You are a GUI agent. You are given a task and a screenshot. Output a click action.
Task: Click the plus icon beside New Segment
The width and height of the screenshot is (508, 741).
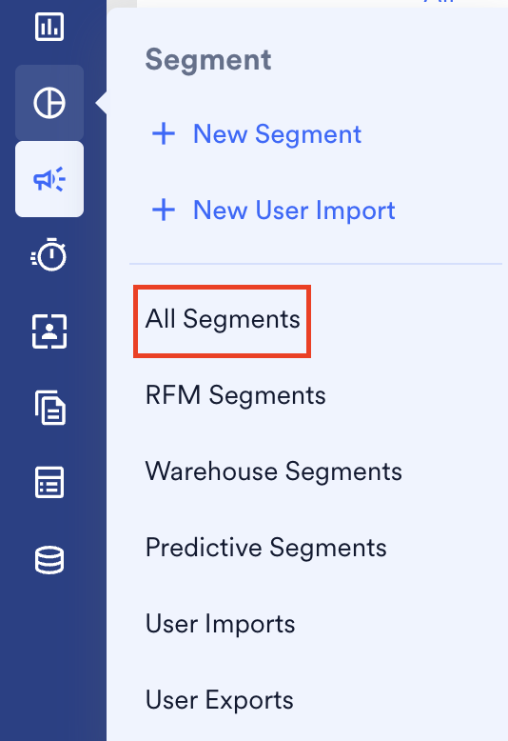(x=164, y=133)
